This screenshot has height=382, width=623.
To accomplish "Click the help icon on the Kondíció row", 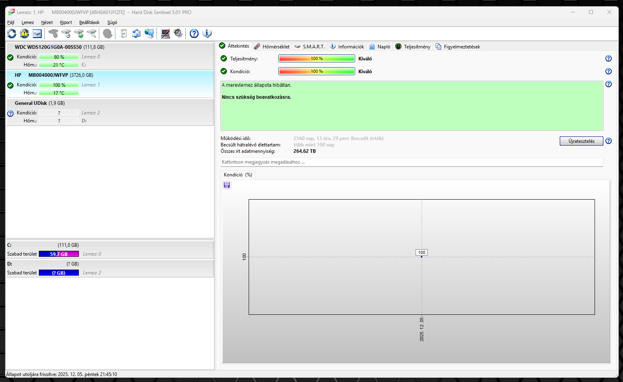I will click(609, 71).
